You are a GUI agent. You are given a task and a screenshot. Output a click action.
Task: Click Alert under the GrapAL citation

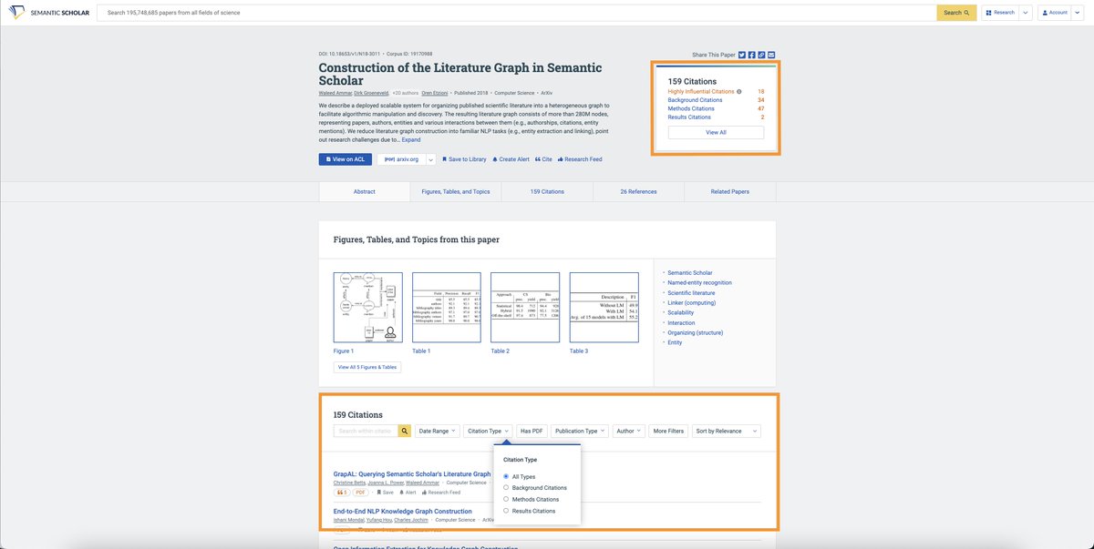tap(408, 493)
